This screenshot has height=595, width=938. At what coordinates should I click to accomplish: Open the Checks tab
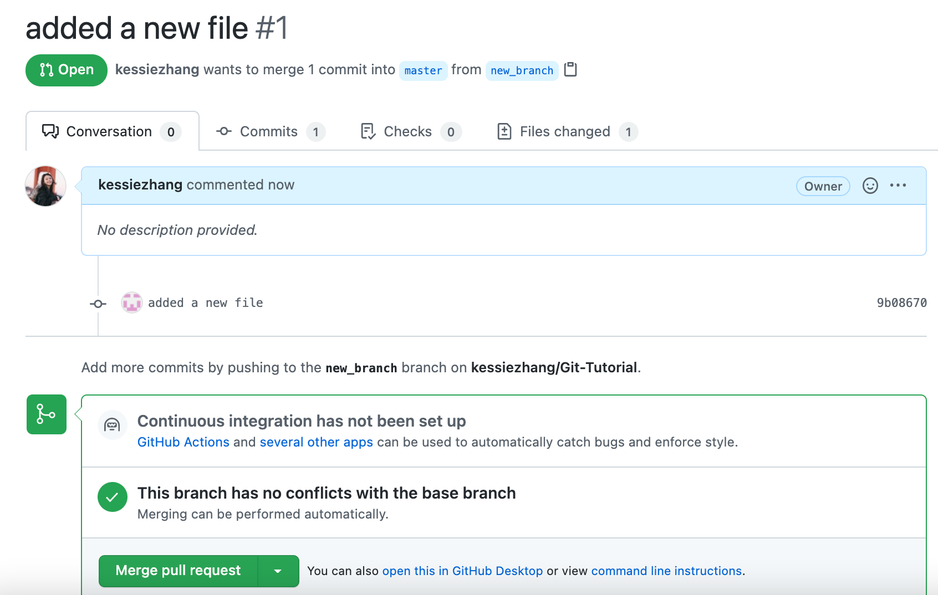coord(408,132)
